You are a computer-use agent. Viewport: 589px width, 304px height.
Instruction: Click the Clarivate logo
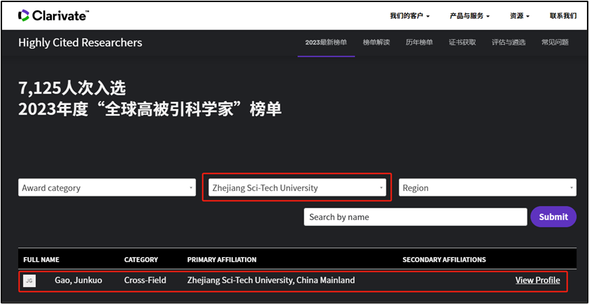(x=53, y=15)
